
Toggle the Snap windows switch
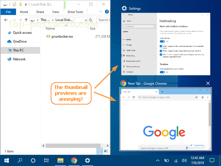pos(162,42)
